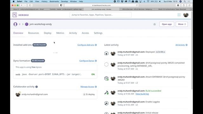203x114 pixels.
Task: Favorite the app with star icon
Action: [x=154, y=24]
